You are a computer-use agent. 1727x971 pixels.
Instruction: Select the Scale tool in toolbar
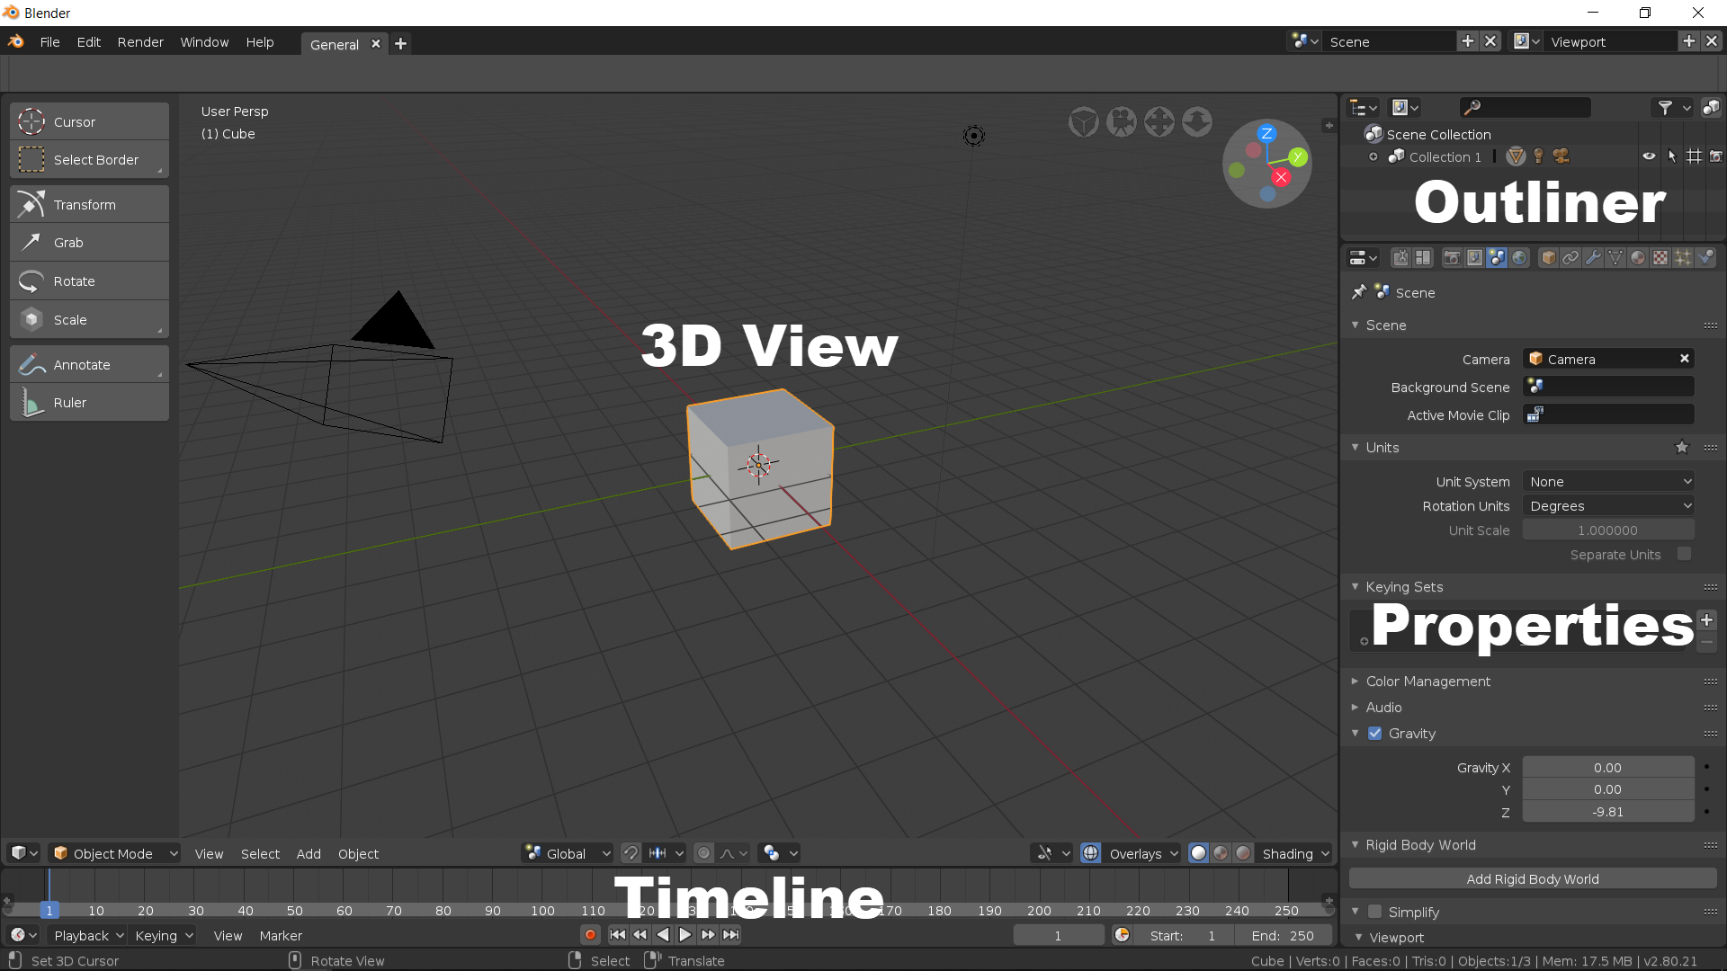point(89,317)
